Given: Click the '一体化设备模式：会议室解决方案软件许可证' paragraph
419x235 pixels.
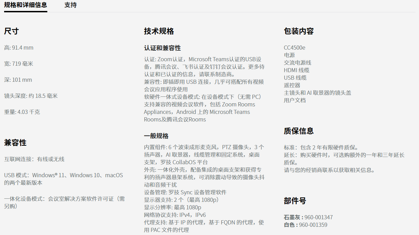Looking at the screenshot, I should pyautogui.click(x=64, y=203).
